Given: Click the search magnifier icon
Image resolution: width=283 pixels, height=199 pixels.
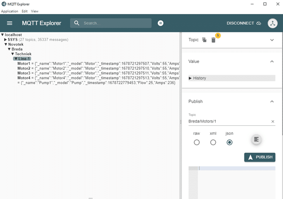Looking at the screenshot, I should [77, 23].
